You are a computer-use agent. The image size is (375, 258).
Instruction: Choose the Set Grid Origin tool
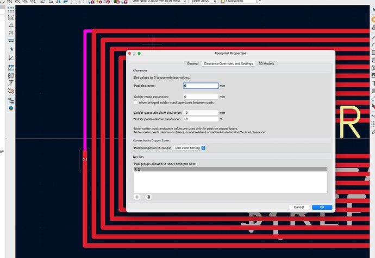373,124
